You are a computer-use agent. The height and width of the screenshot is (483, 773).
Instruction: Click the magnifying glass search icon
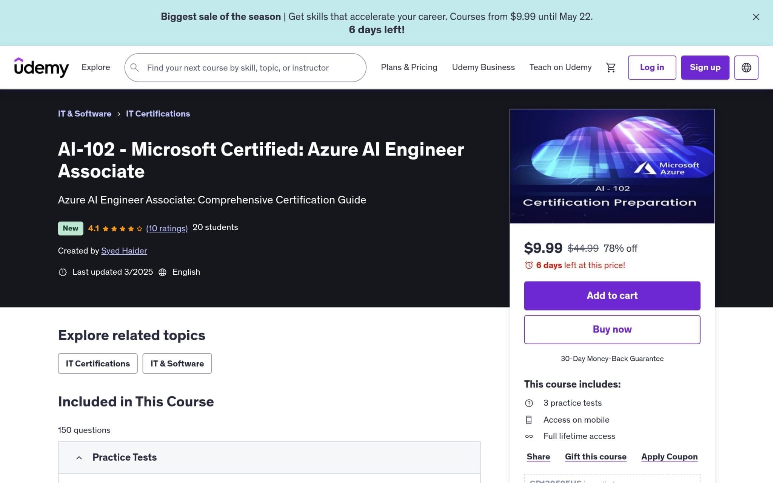click(x=134, y=68)
